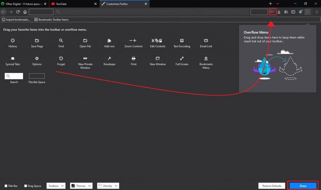The height and width of the screenshot is (190, 321).
Task: Select the New Private Window item
Action: (85, 63)
